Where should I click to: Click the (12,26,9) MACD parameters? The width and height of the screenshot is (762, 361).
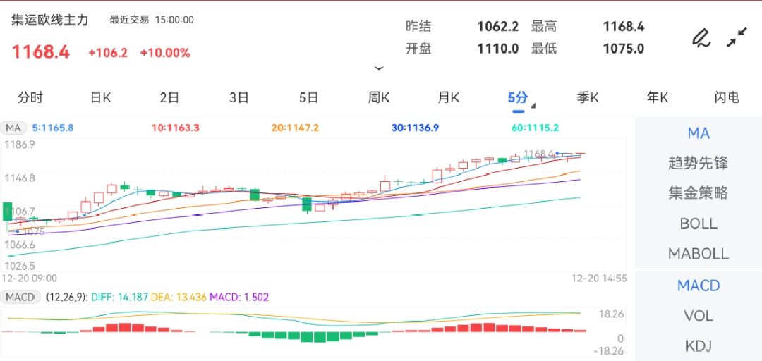tap(66, 298)
